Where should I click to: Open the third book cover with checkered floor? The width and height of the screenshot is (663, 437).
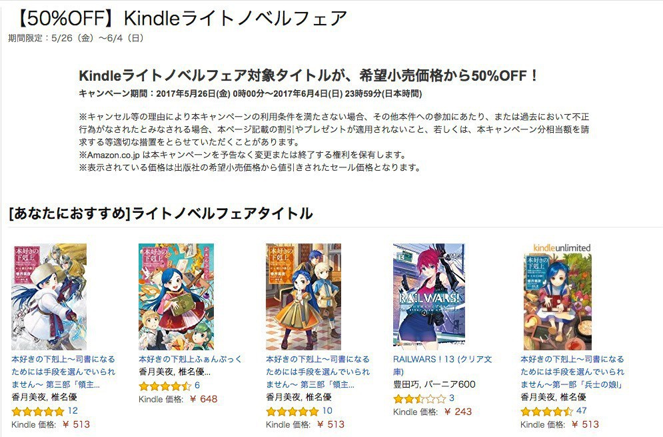(304, 296)
